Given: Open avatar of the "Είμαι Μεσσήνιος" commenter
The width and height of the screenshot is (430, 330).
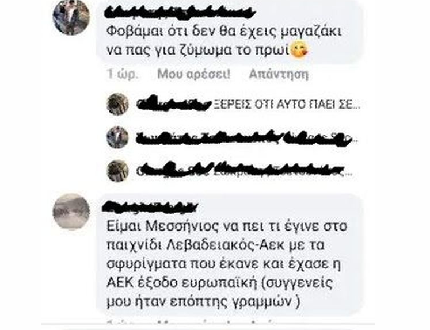Looking at the screenshot, I should click(71, 212).
